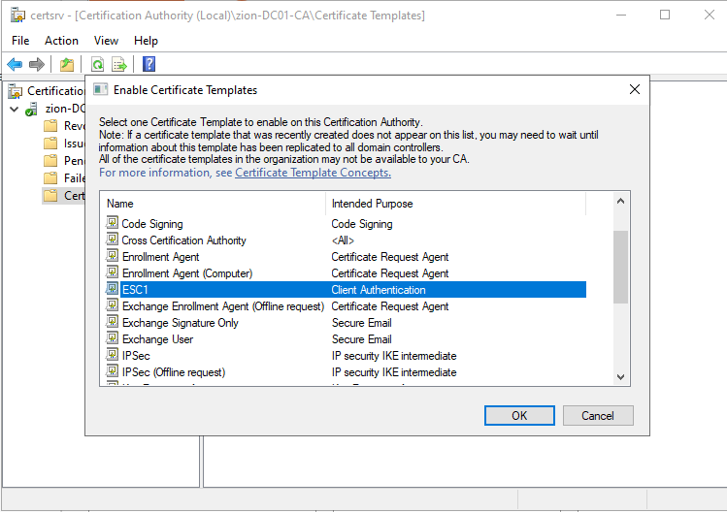Open the View menu

tap(106, 41)
